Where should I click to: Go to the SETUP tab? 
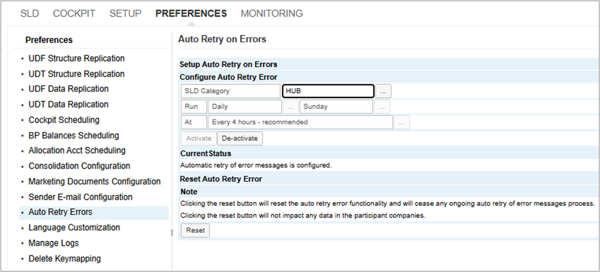coord(125,13)
